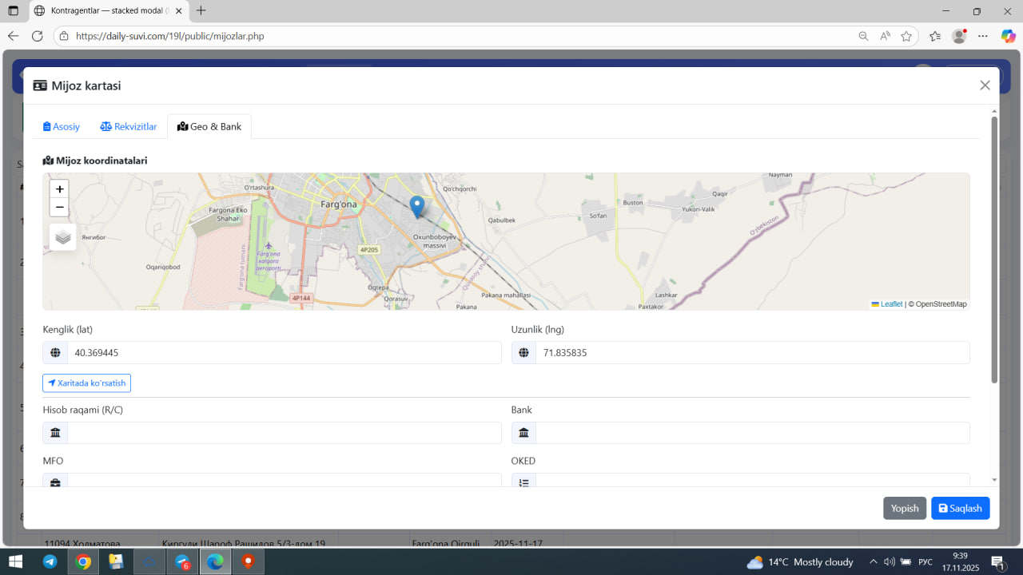Click the Yopish button
Screen dimensions: 1023x575
click(905, 508)
